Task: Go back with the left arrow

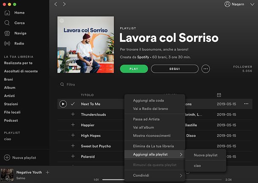Action: pos(55,4)
